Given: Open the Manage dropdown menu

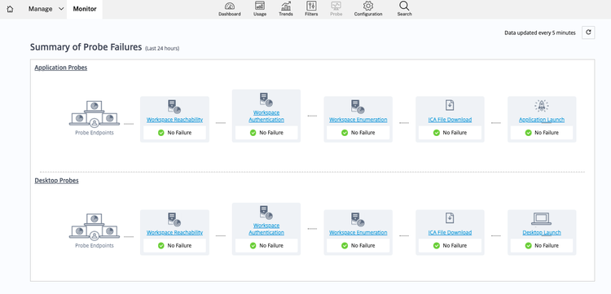Looking at the screenshot, I should (x=46, y=9).
